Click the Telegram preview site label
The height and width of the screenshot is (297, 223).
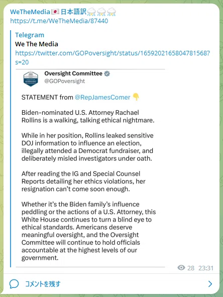pyautogui.click(x=30, y=35)
